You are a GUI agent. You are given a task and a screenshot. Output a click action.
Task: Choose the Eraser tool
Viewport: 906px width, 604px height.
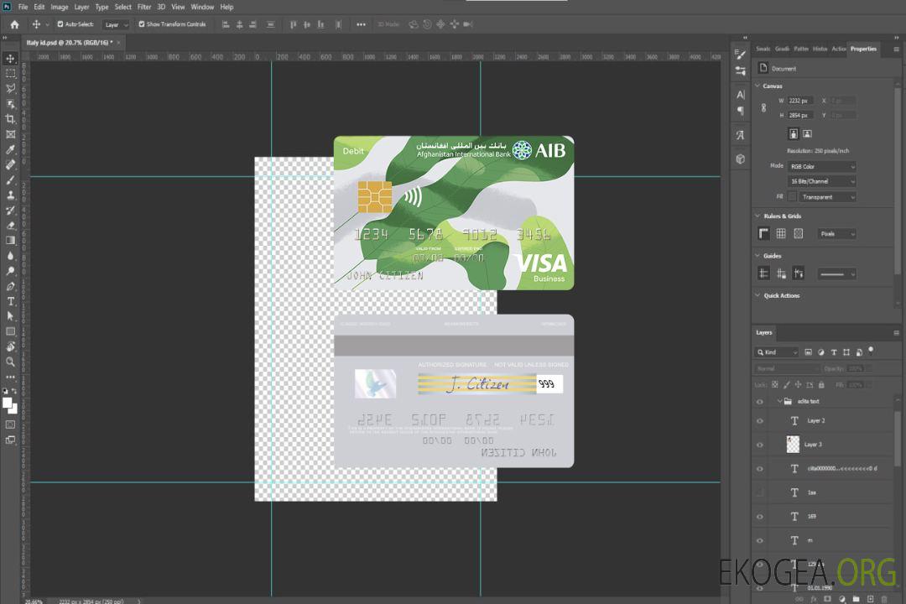[x=11, y=225]
